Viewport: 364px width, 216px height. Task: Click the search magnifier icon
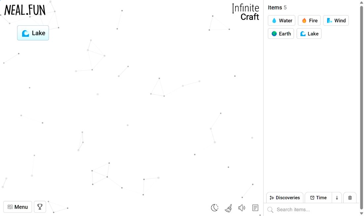click(x=270, y=210)
